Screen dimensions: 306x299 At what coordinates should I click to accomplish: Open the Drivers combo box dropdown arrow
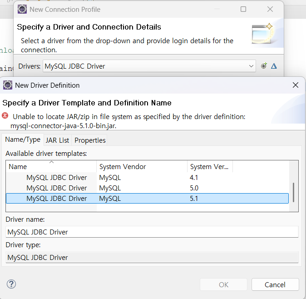[x=251, y=66]
